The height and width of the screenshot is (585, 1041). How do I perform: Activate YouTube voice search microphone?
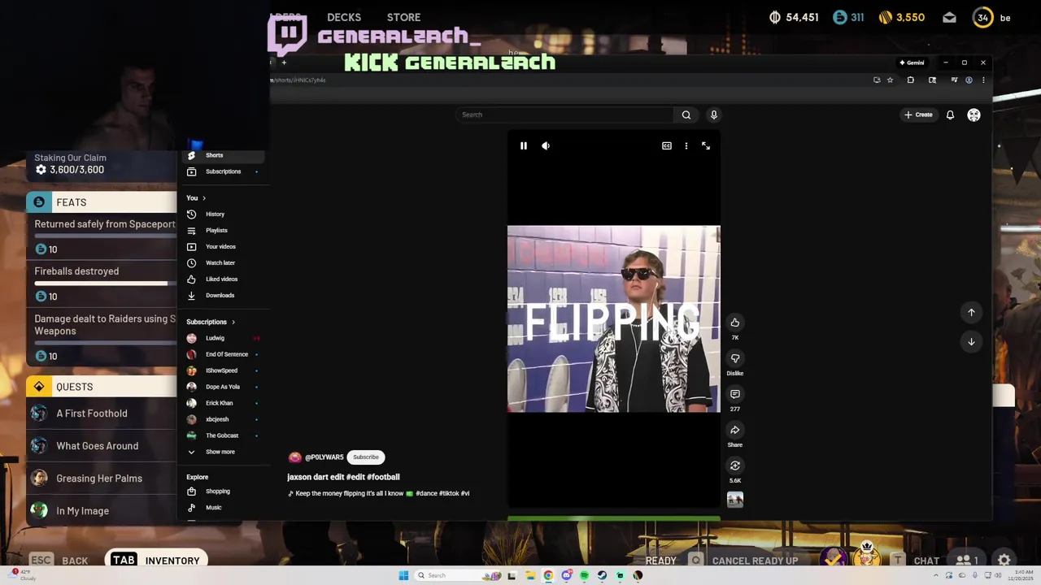[x=714, y=115]
